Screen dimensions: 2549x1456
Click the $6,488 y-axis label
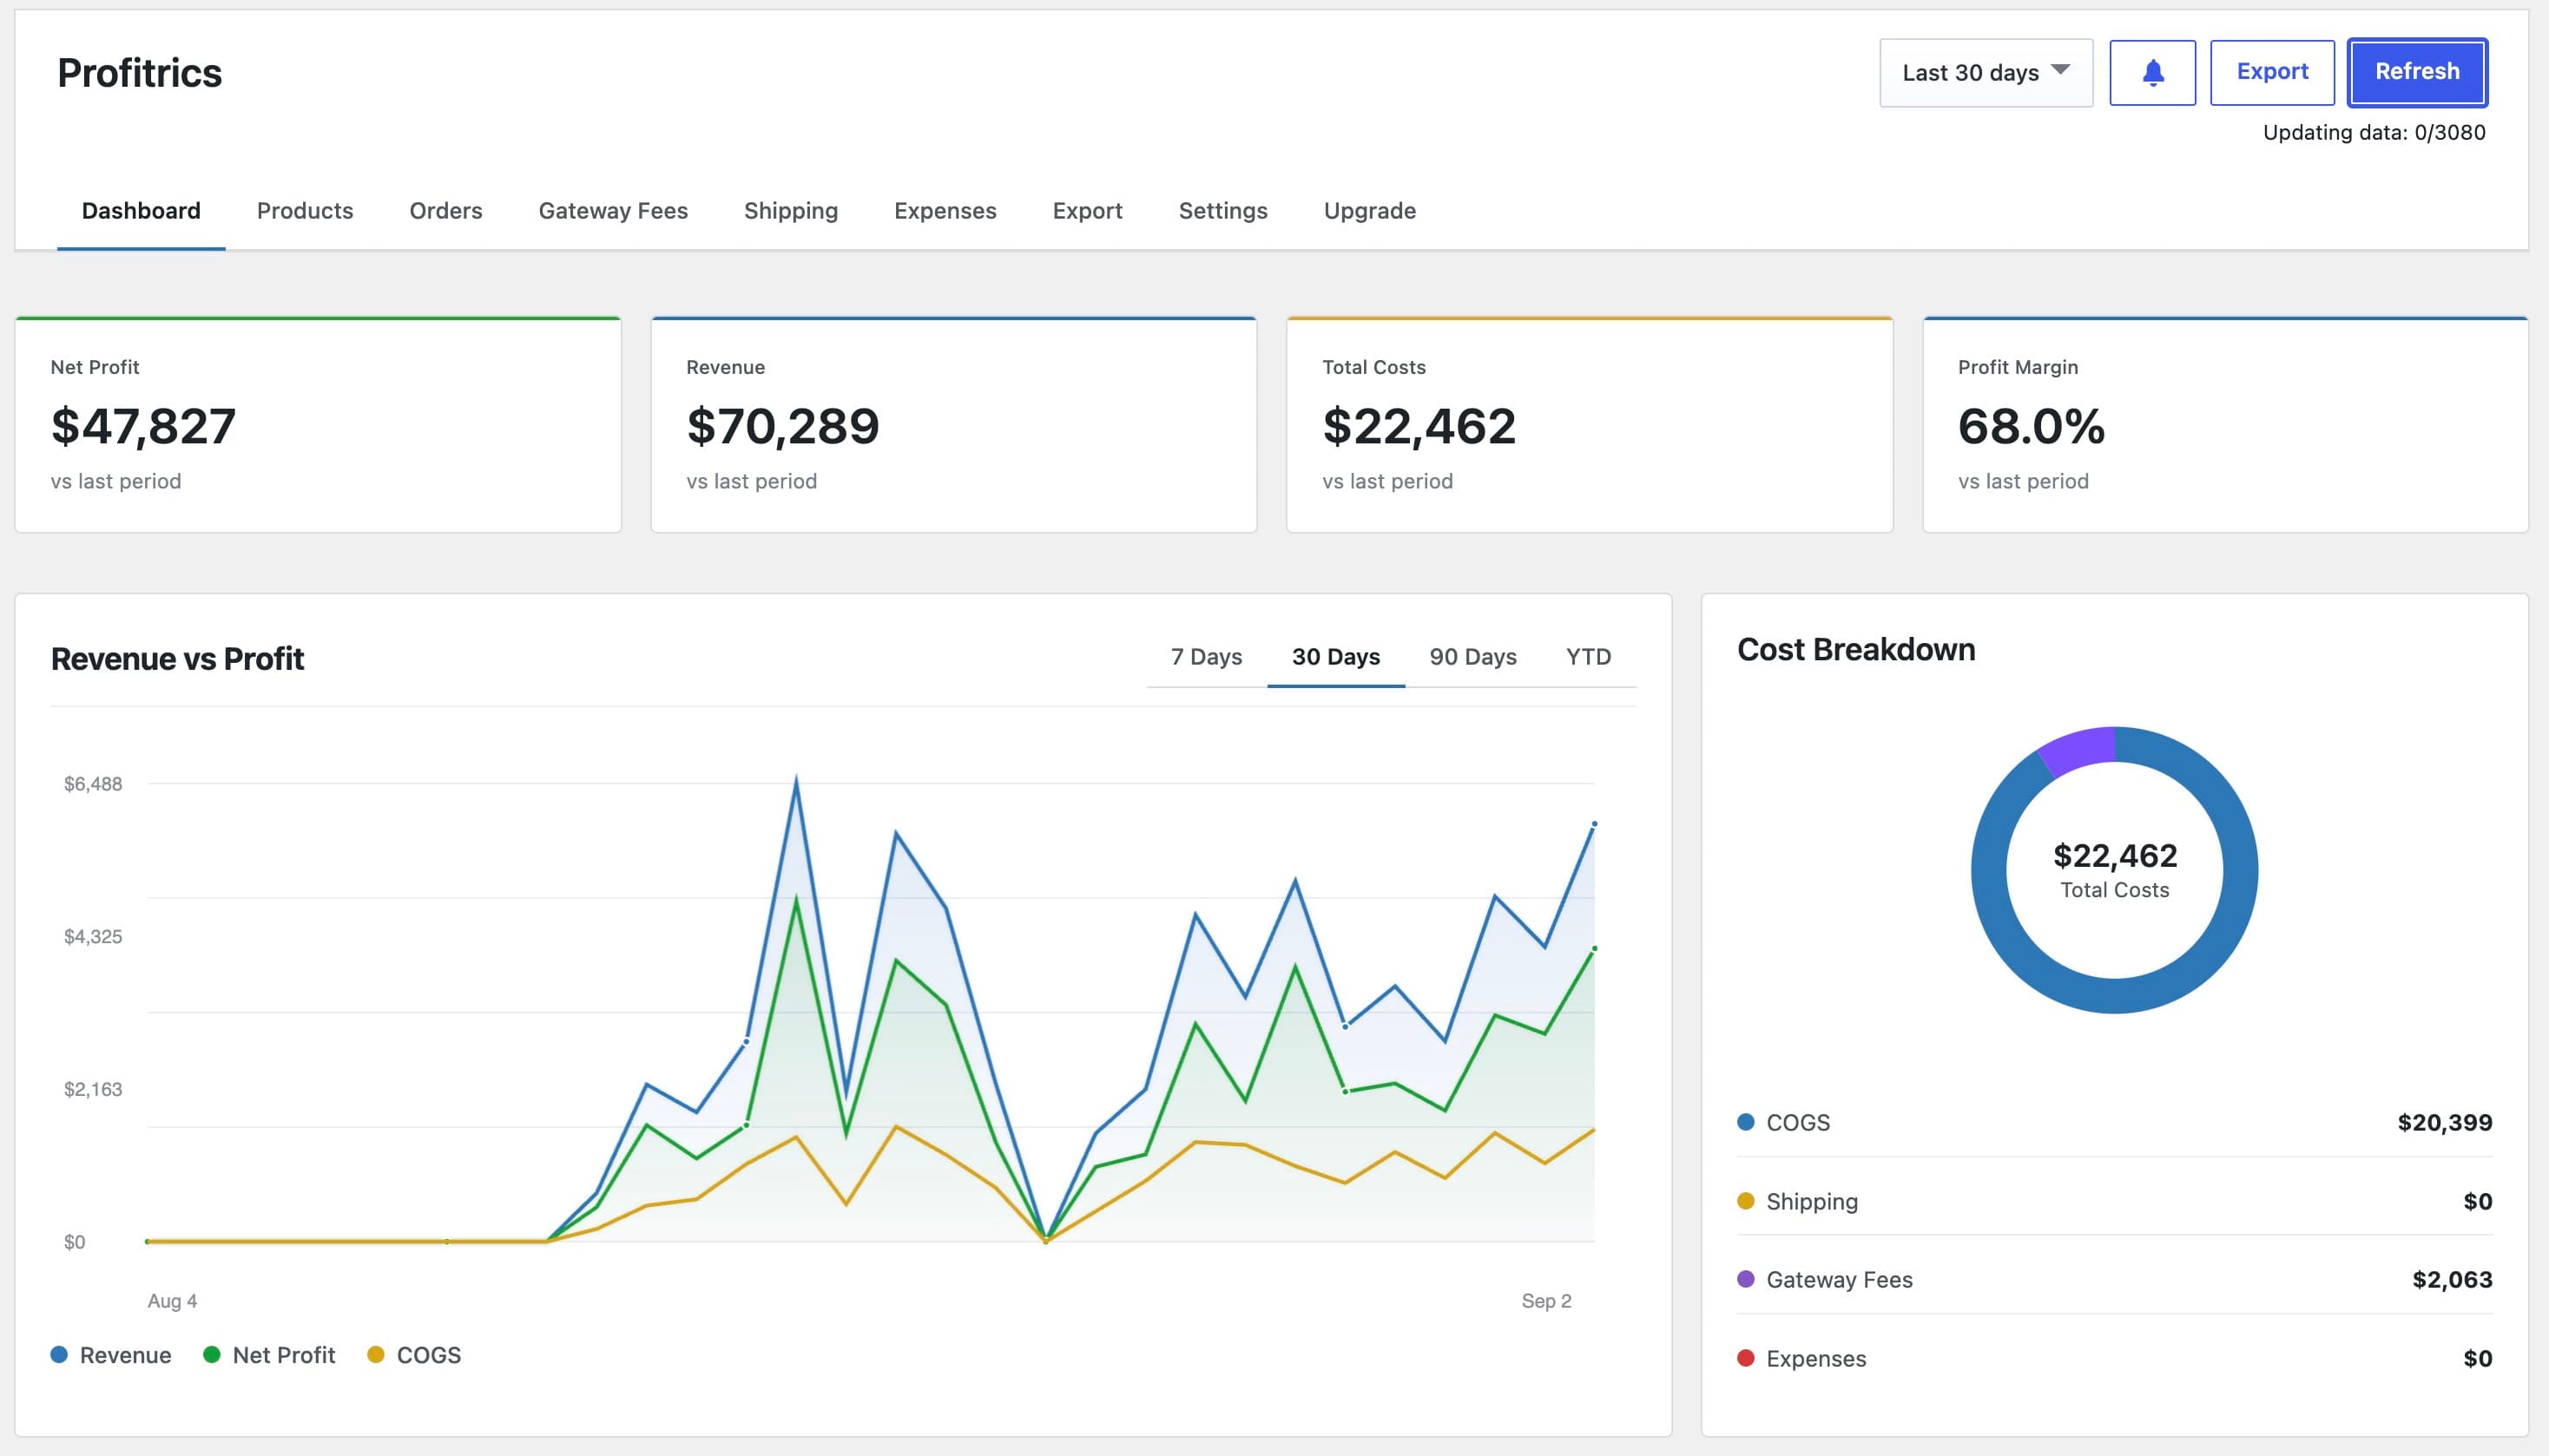(93, 784)
